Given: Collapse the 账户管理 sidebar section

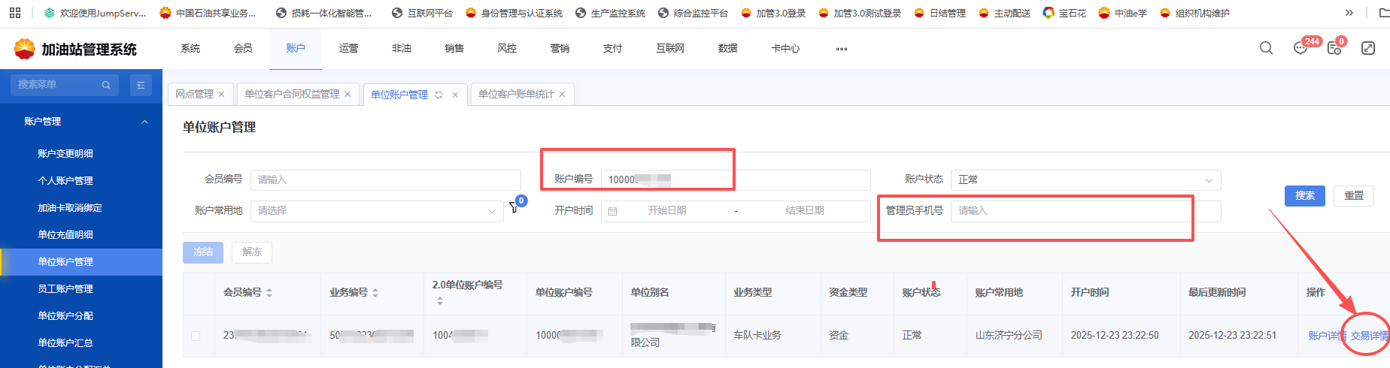Looking at the screenshot, I should [144, 122].
